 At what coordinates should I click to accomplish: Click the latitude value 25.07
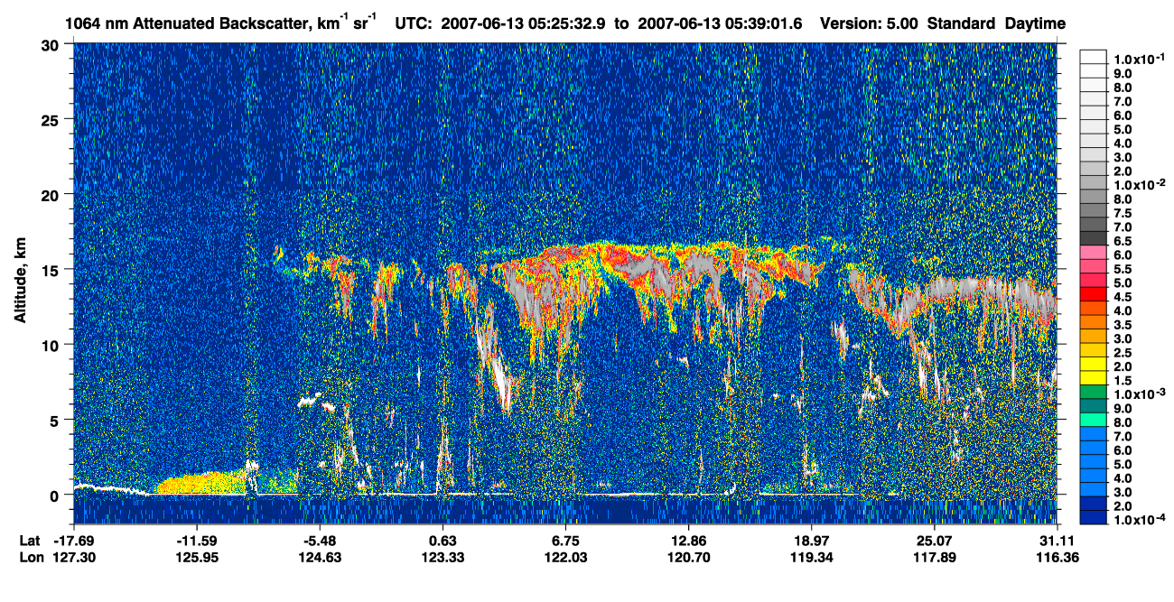pos(934,540)
